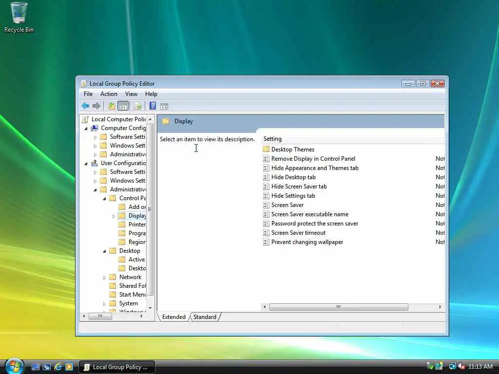Screen dimensions: 499x374
Task: Click up arrow of tree vertical scrollbar
Action: click(150, 119)
